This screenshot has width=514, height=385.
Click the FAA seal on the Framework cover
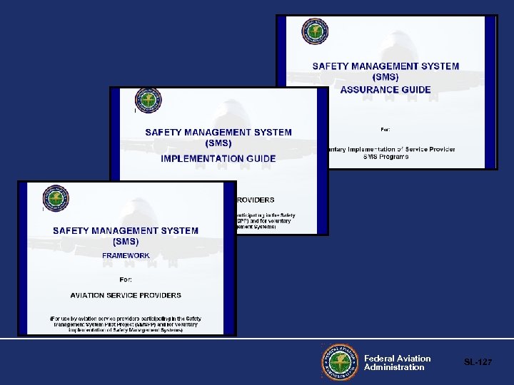tap(56, 198)
